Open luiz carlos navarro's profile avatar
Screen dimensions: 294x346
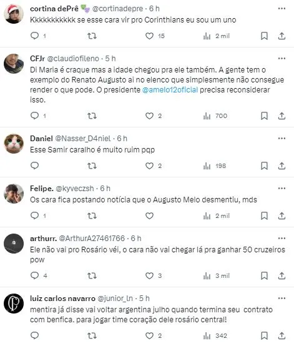[14, 304]
